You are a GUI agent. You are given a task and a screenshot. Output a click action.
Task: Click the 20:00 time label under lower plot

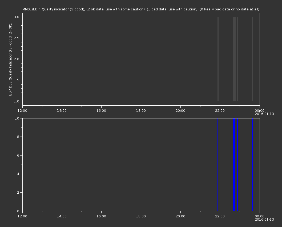180,216
